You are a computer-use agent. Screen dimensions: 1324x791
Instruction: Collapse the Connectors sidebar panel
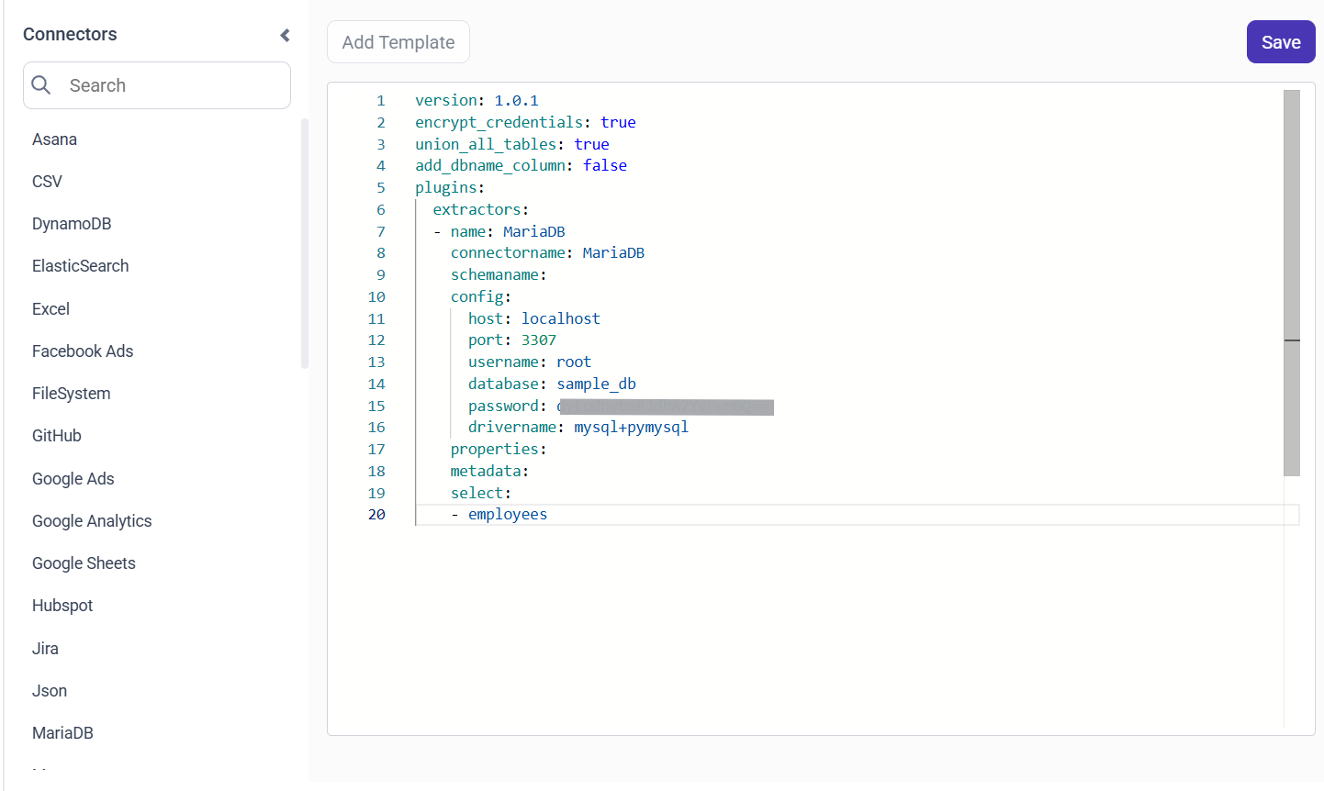285,34
